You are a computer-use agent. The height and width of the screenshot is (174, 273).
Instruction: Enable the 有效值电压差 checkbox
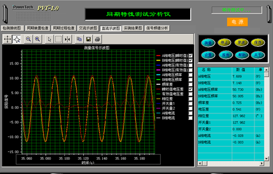pyautogui.click(x=191, y=94)
